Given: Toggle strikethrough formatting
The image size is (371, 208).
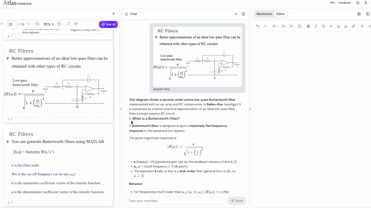Looking at the screenshot, I should point(323,26).
